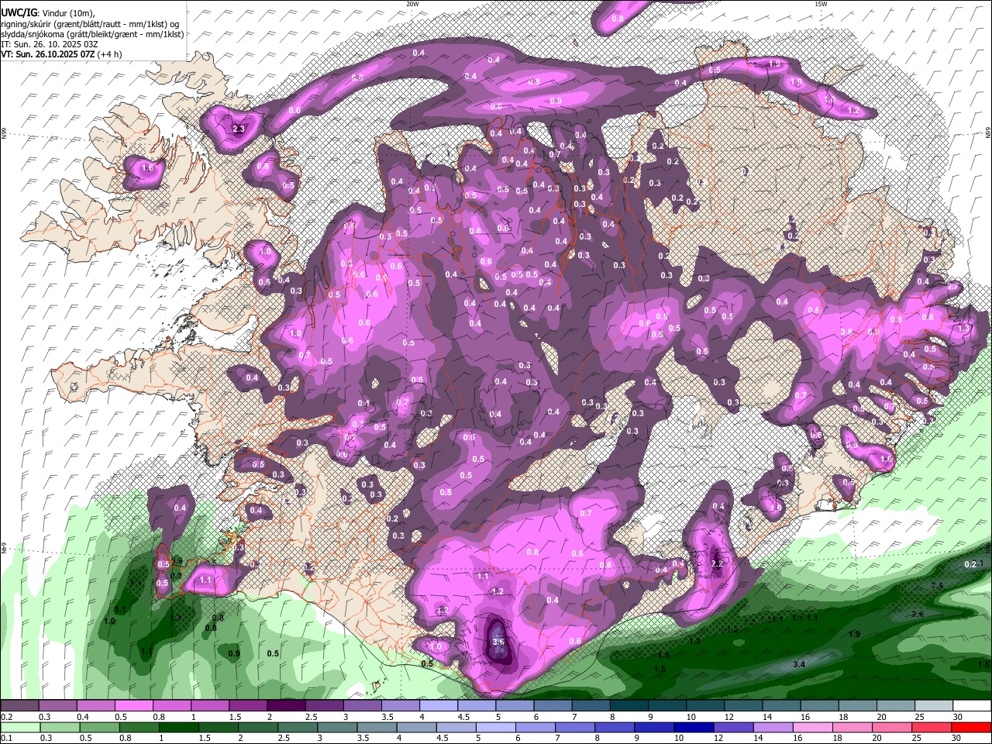Click the 'UWC/IG: Vindur (10m)' title text

pyautogui.click(x=47, y=13)
